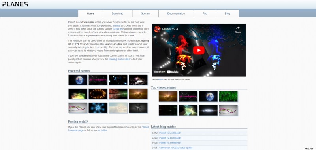Open the pale clouds sky thumbnail
This screenshot has height=150, width=316.
click(x=118, y=108)
